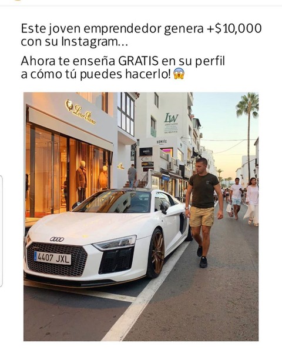Click the car's left headlight
282x353 pixels.
(116, 242)
